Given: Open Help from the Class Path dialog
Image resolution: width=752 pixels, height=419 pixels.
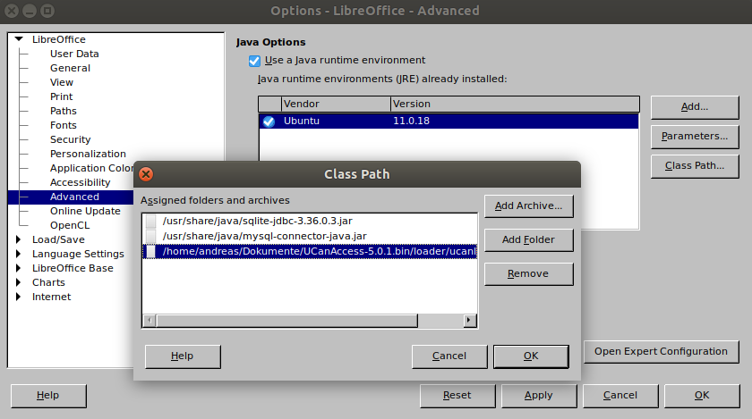Looking at the screenshot, I should tap(183, 356).
